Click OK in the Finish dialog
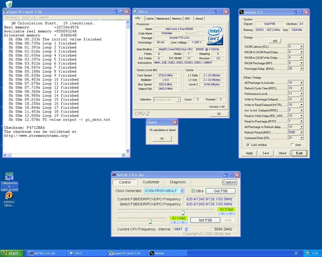The image size is (322, 257). tap(162, 139)
